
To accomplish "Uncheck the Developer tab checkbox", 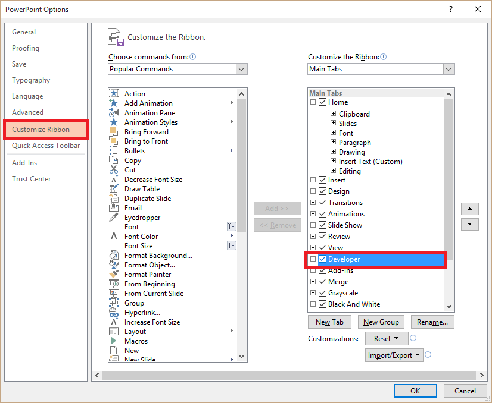I will point(321,259).
